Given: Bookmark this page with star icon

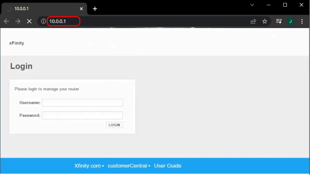Looking at the screenshot, I should 265,21.
